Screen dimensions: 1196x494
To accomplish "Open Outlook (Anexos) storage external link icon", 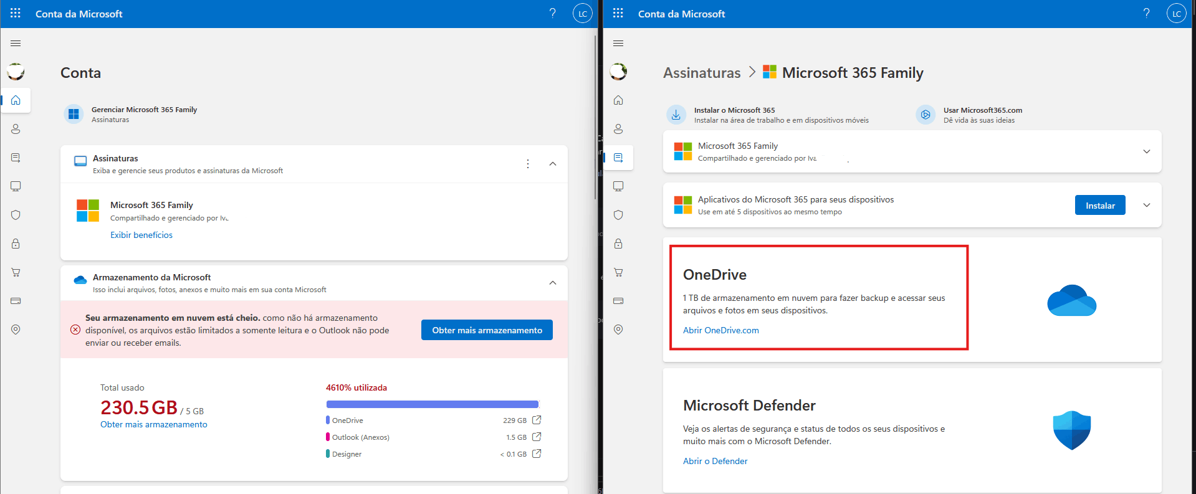I will coord(537,437).
